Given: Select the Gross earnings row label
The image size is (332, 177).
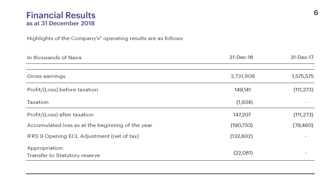Looking at the screenshot, I should click(46, 76).
